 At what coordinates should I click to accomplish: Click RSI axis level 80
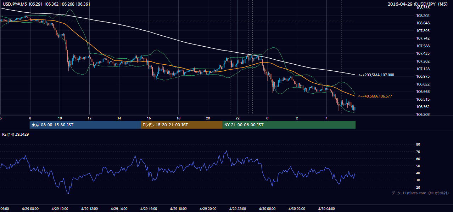418,145
